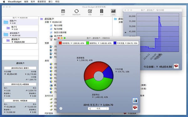188x117 pixels.
Task: Open the 窗口 menu
Action: (50, 2)
